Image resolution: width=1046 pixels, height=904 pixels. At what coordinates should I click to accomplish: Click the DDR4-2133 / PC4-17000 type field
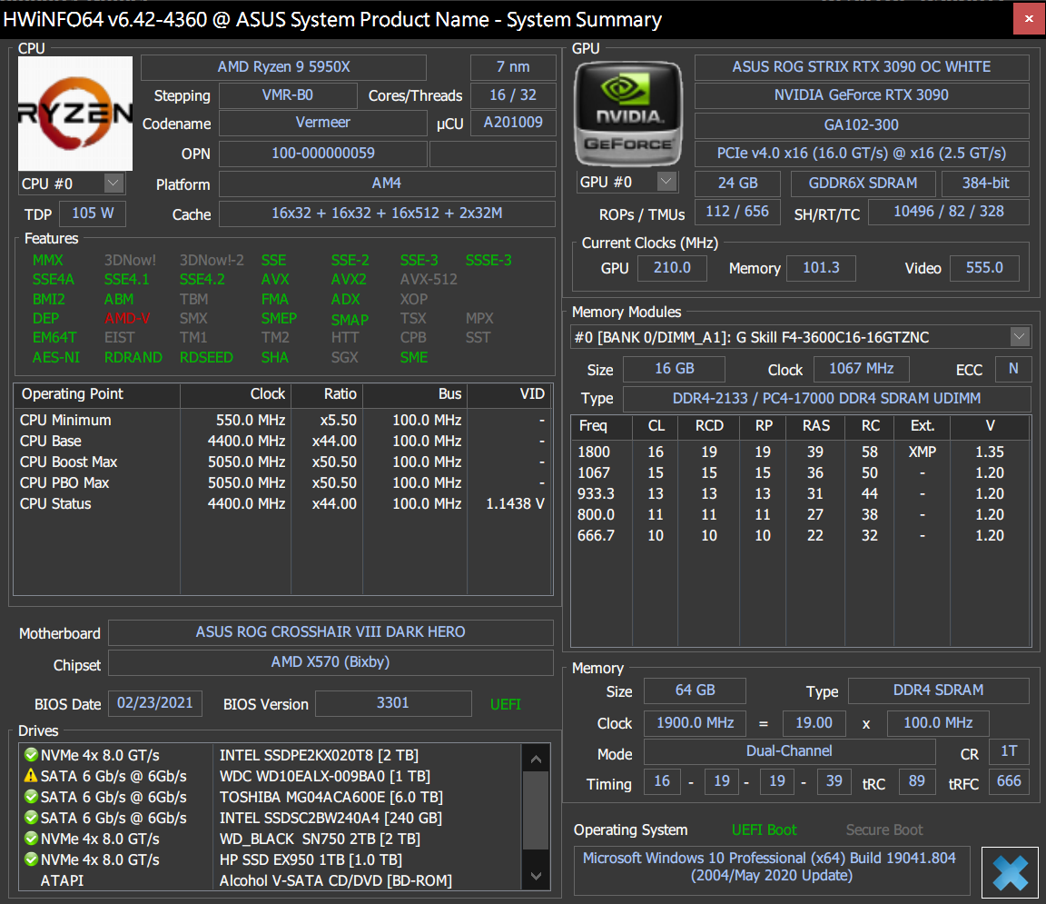coord(826,399)
